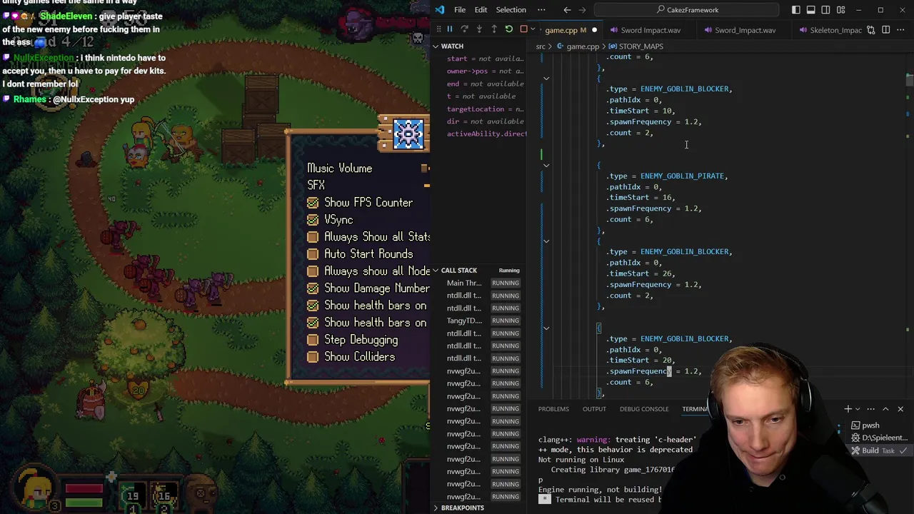Open the Edit menu
The image size is (914, 514).
pyautogui.click(x=481, y=10)
